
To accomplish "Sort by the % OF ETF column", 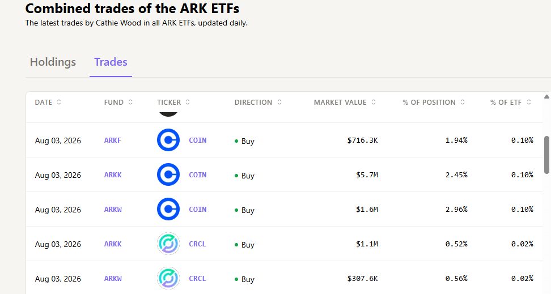I will [529, 102].
